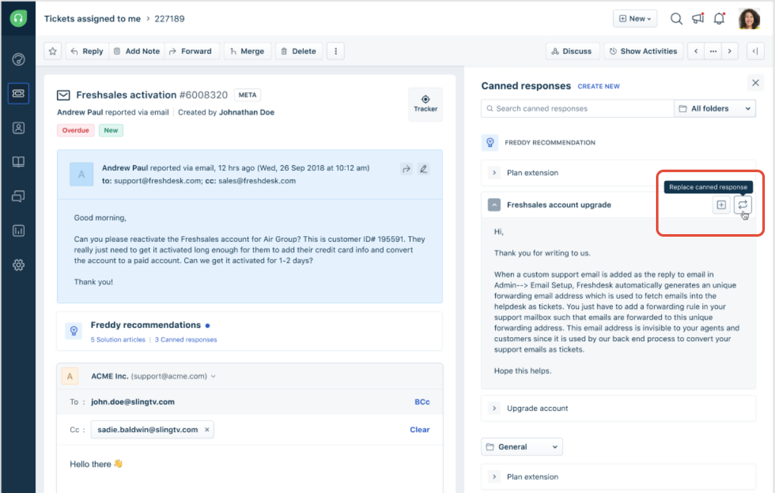775x493 pixels.
Task: Click the Delete button
Action: [x=298, y=51]
